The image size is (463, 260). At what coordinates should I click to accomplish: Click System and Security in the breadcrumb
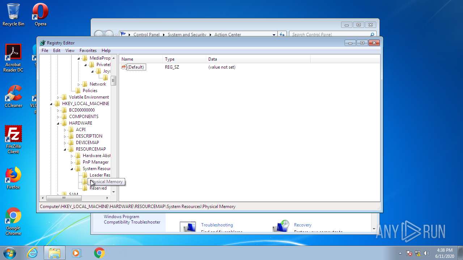pyautogui.click(x=187, y=35)
